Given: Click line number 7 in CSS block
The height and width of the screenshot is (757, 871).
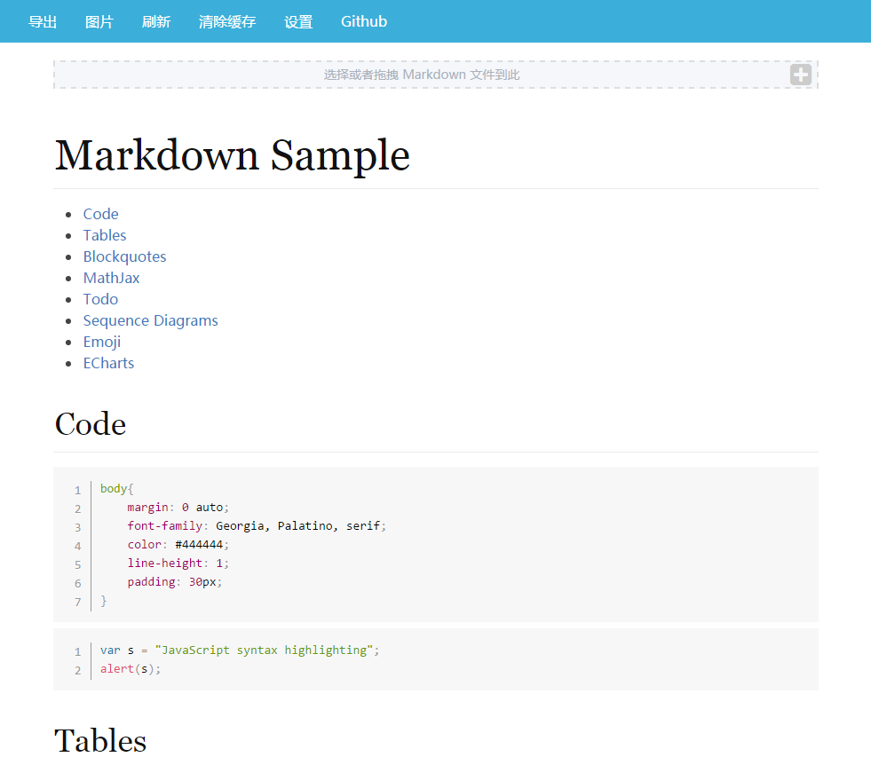Looking at the screenshot, I should coord(78,602).
